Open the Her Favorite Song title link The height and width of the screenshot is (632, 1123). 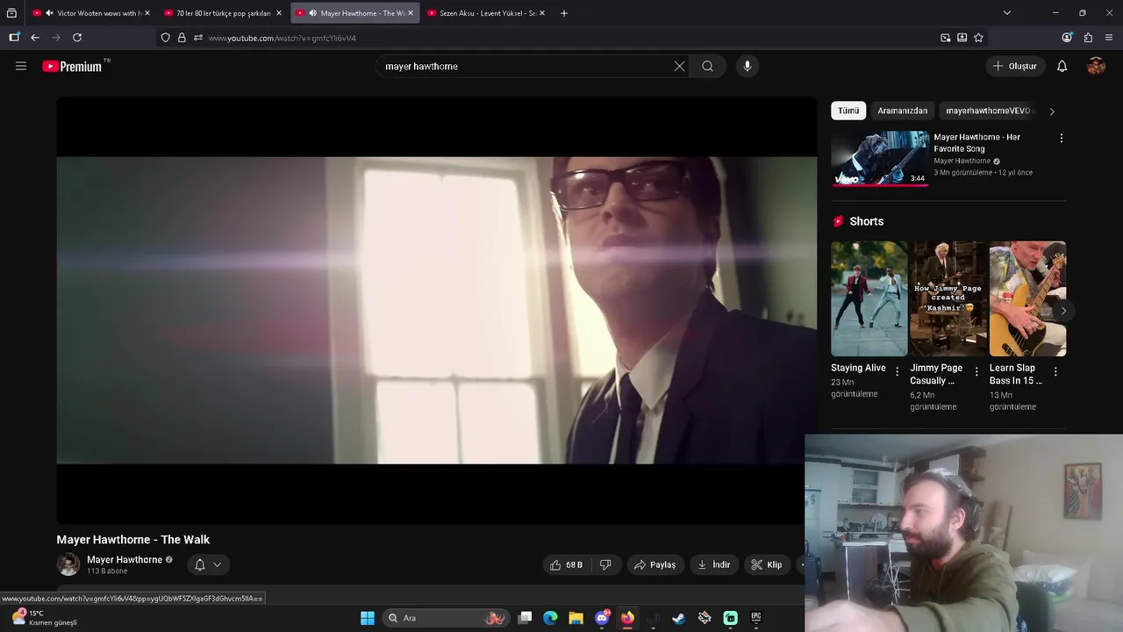[x=976, y=143]
